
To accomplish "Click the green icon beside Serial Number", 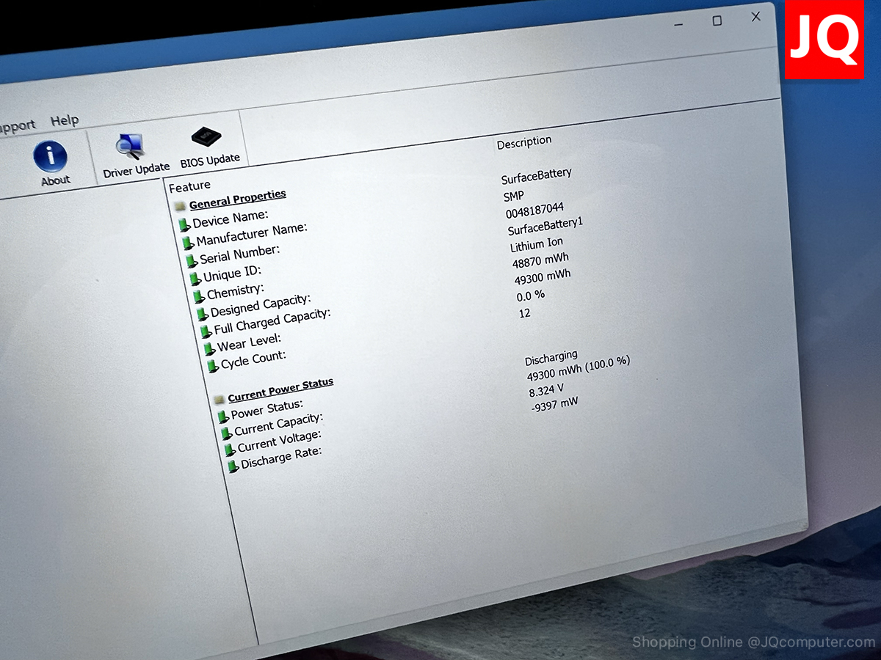I will (191, 260).
